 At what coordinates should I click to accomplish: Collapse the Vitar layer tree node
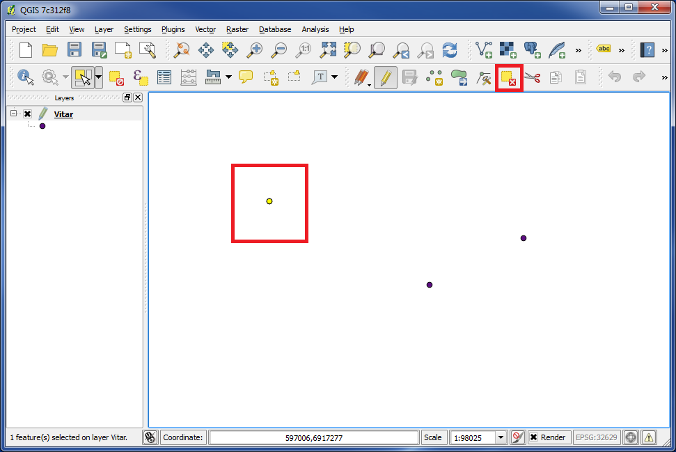(x=13, y=114)
